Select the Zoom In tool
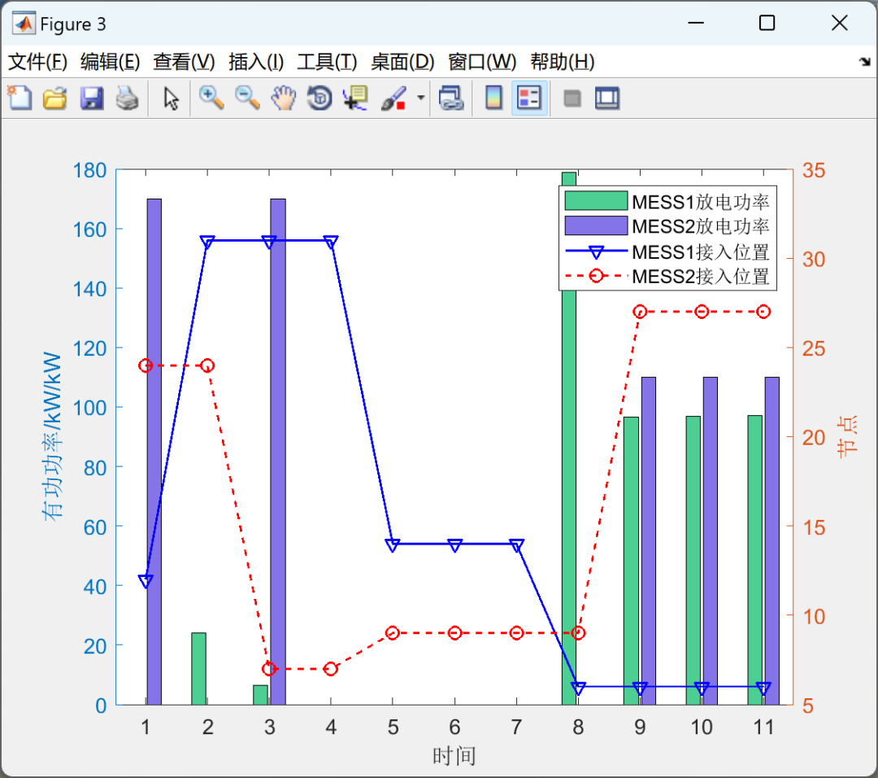This screenshot has height=778, width=878. coord(211,98)
